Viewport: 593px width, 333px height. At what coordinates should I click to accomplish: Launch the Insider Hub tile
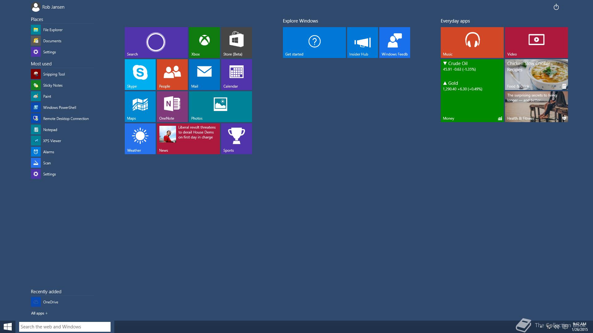pos(363,43)
